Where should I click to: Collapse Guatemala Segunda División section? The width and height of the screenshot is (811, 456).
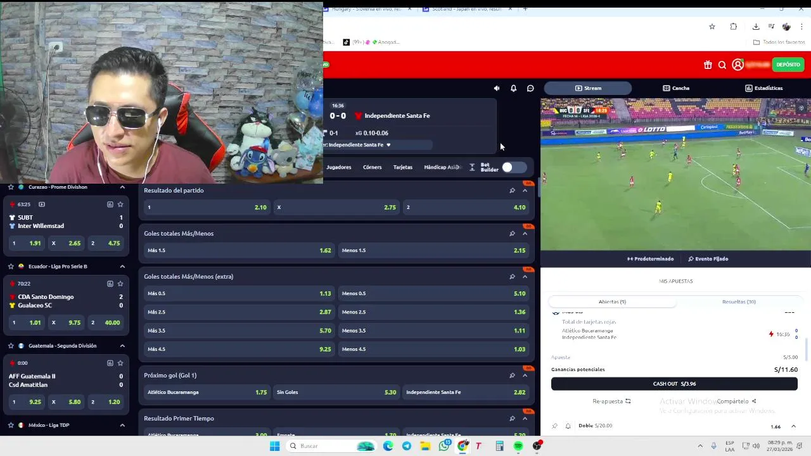coord(122,346)
